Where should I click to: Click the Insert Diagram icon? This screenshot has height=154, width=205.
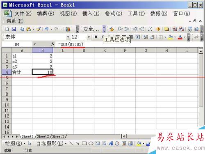click(117, 143)
